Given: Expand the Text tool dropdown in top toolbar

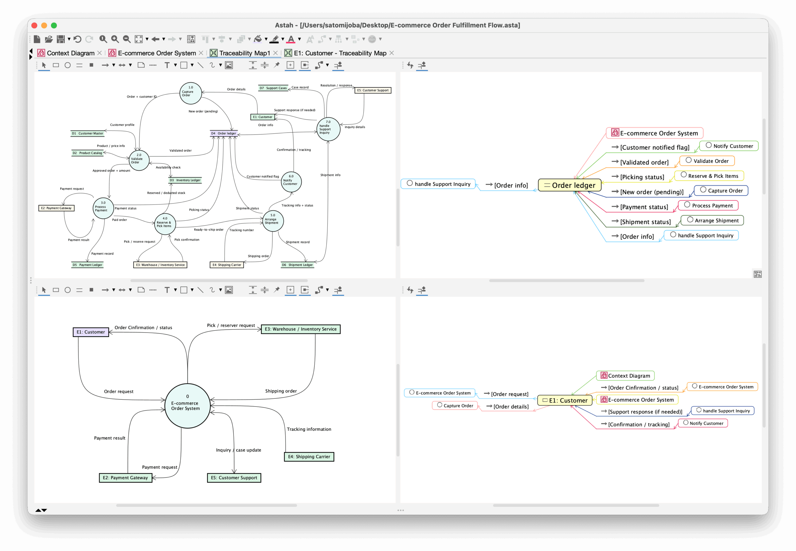Looking at the screenshot, I should 175,65.
